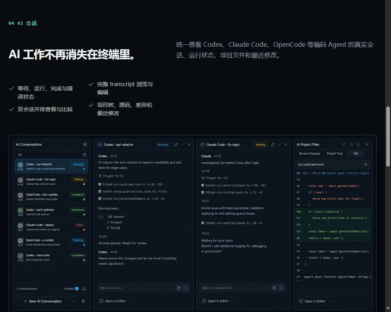Expand the send options dropdown in Claude Code reply box

point(281,288)
